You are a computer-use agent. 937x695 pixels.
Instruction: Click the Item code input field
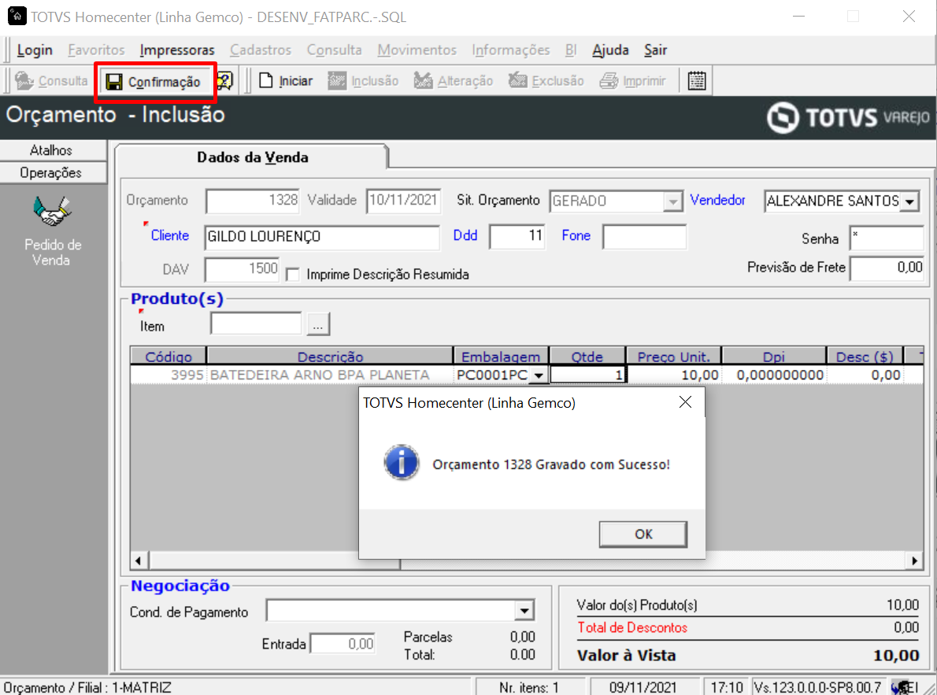coord(256,324)
